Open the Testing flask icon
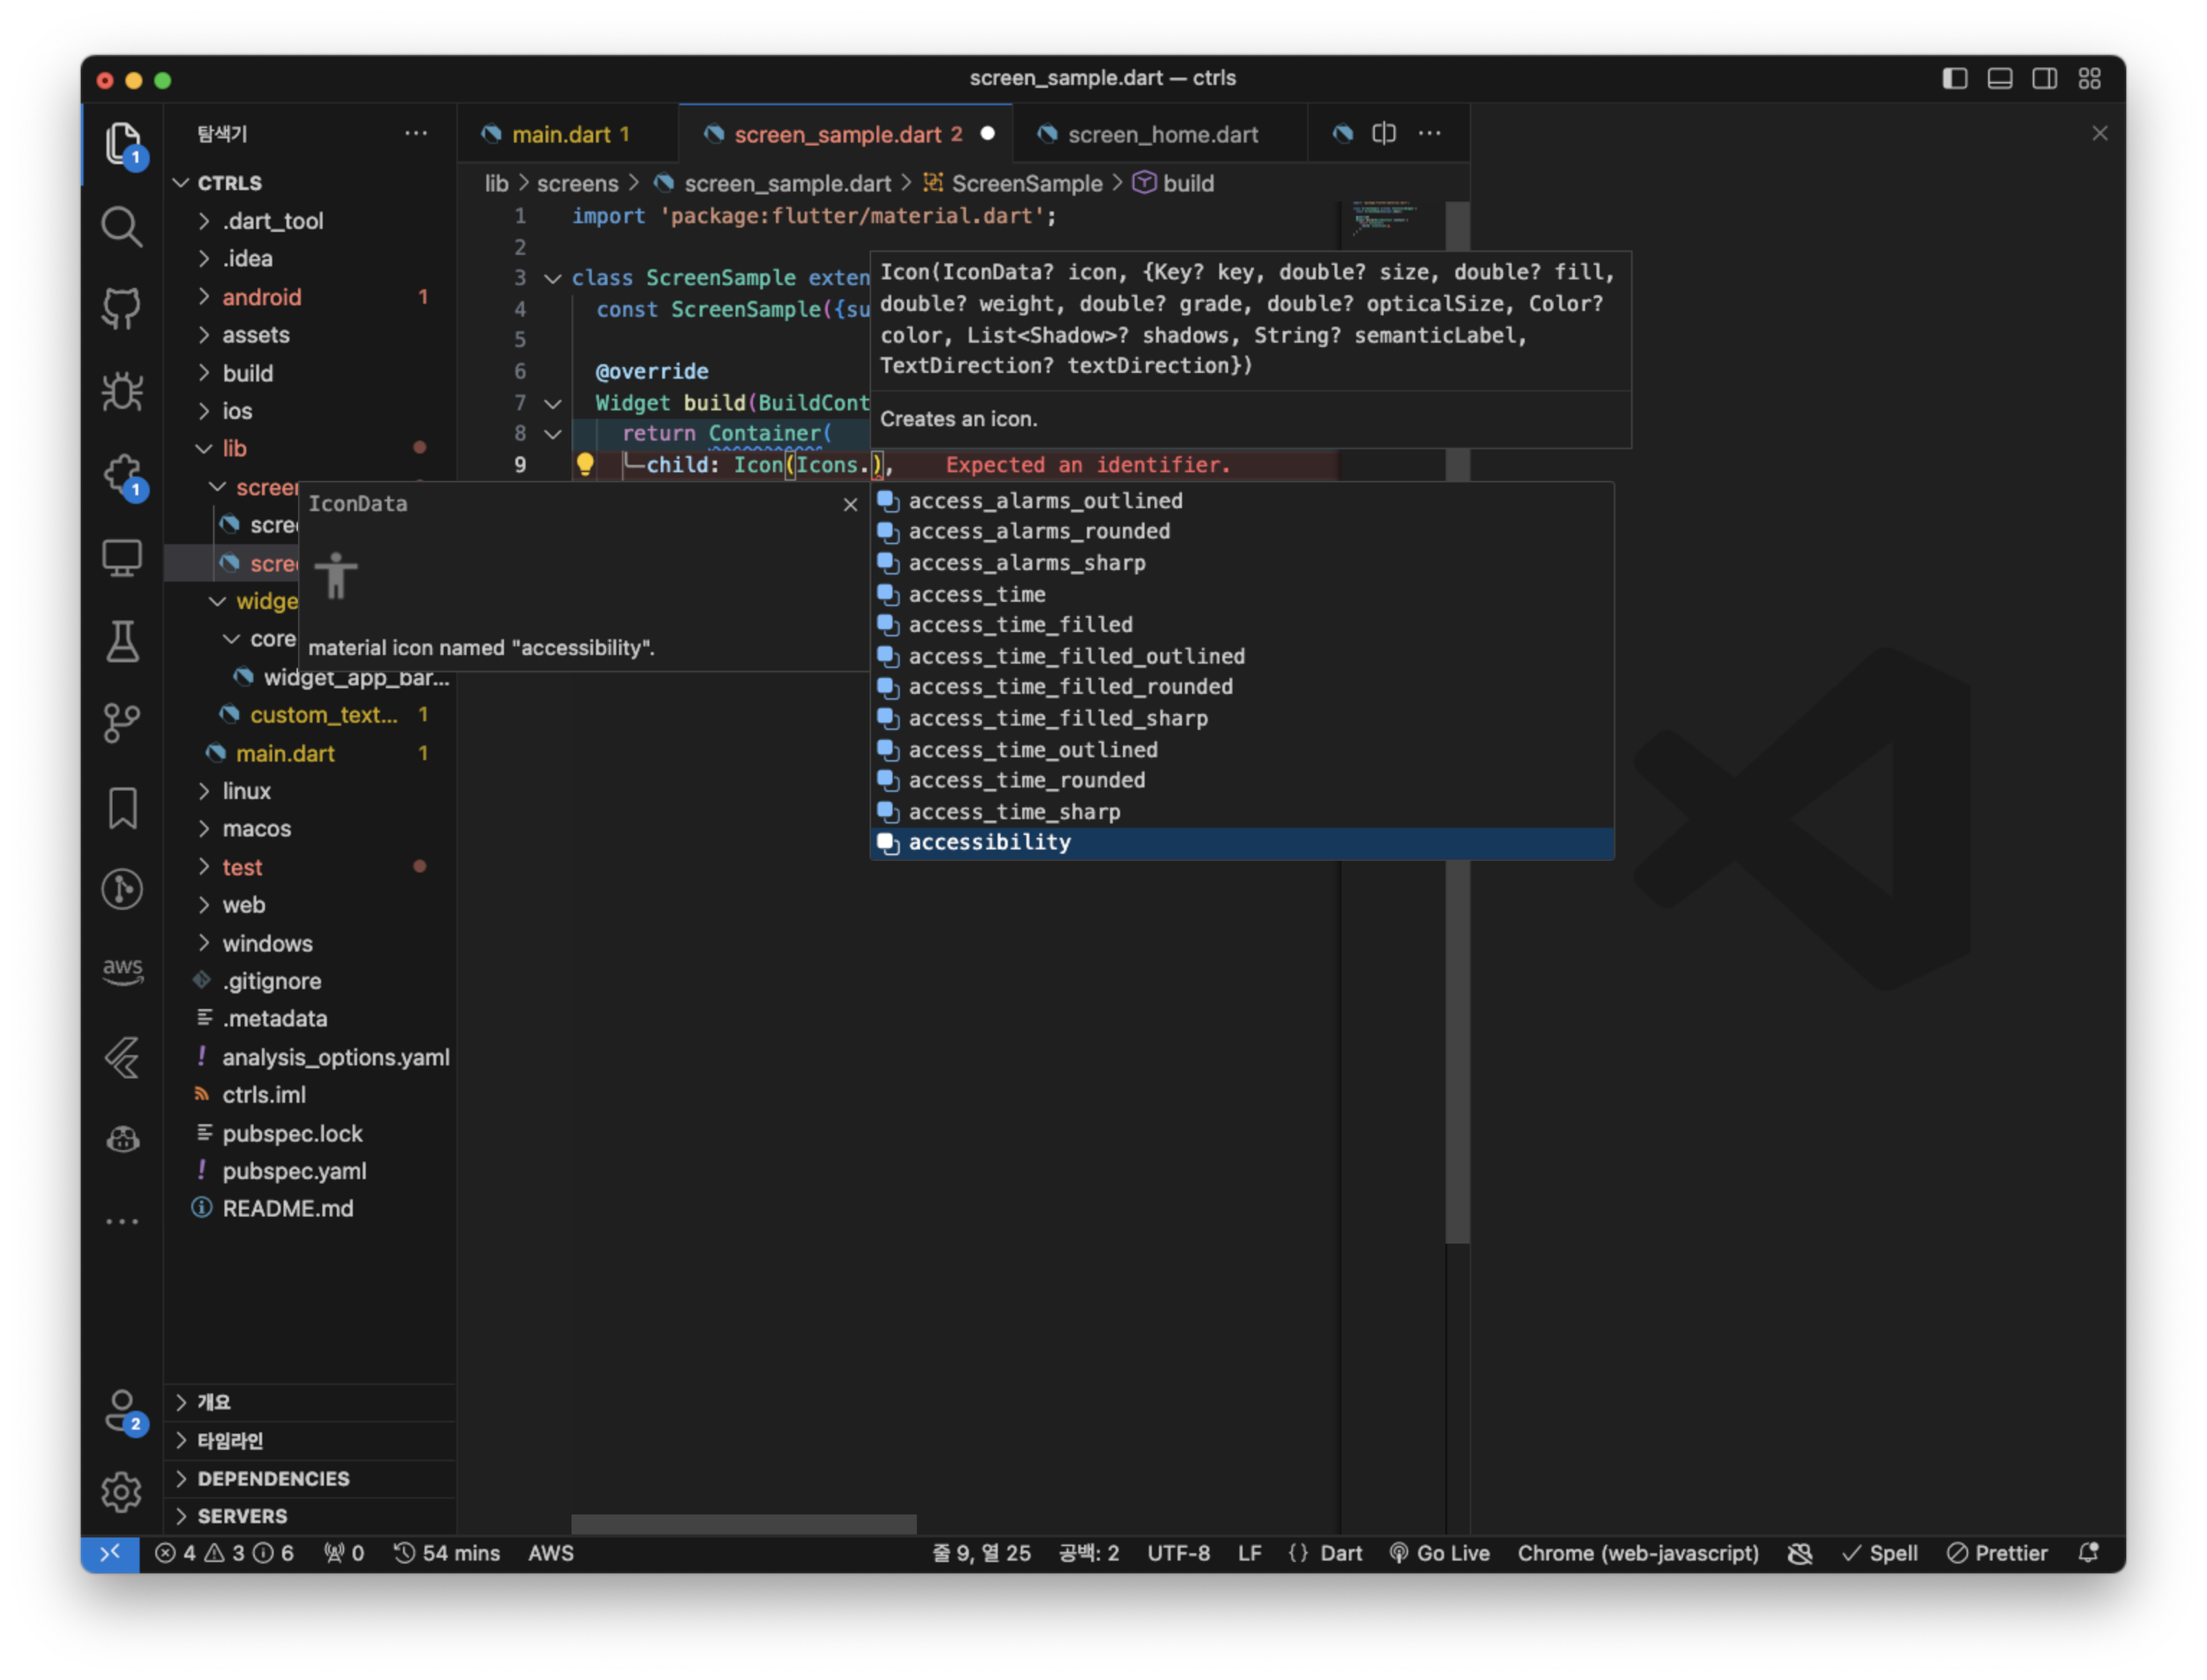The width and height of the screenshot is (2207, 1680). 121,642
